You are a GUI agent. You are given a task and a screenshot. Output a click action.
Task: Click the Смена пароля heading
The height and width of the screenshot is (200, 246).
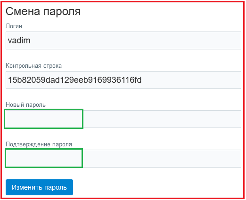click(43, 12)
